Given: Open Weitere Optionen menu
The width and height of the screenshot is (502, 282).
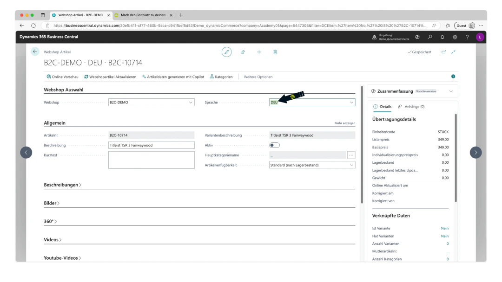Looking at the screenshot, I should (258, 77).
